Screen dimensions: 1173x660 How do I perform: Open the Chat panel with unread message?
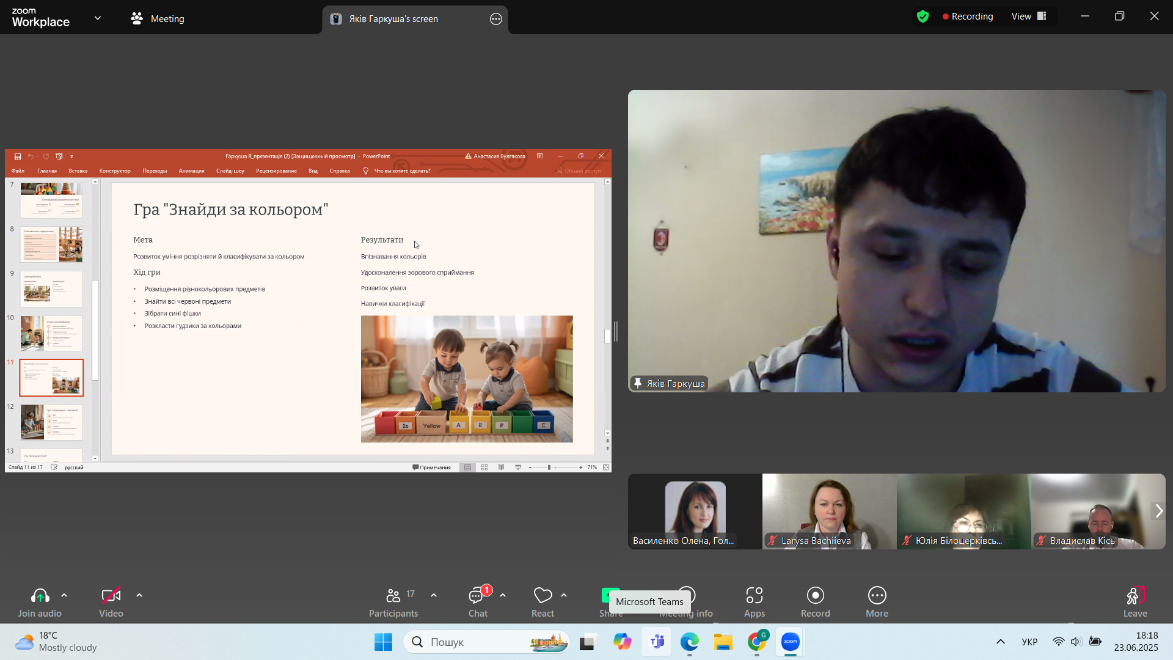[478, 603]
